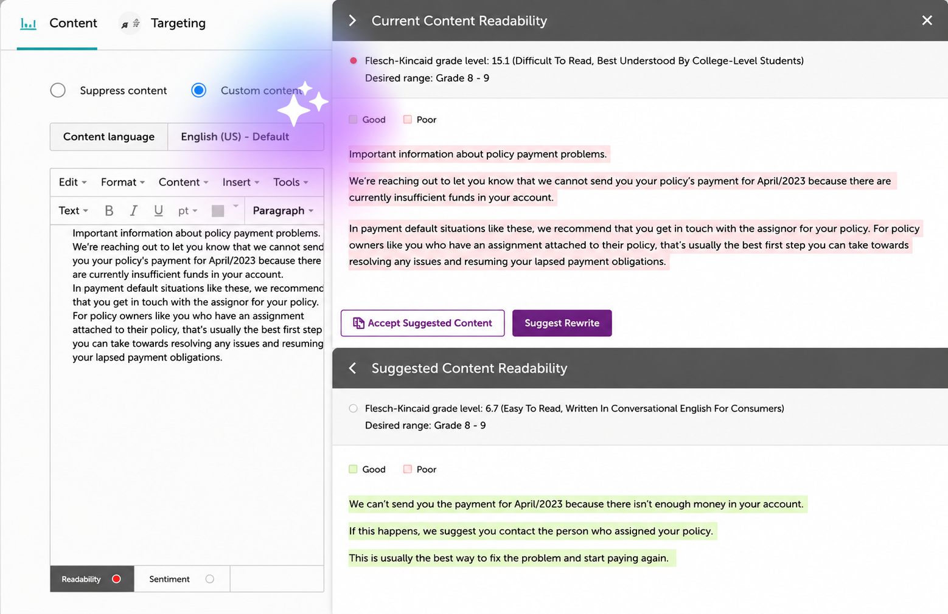Click the Targeting tab icon
This screenshot has width=948, height=614.
[x=130, y=24]
